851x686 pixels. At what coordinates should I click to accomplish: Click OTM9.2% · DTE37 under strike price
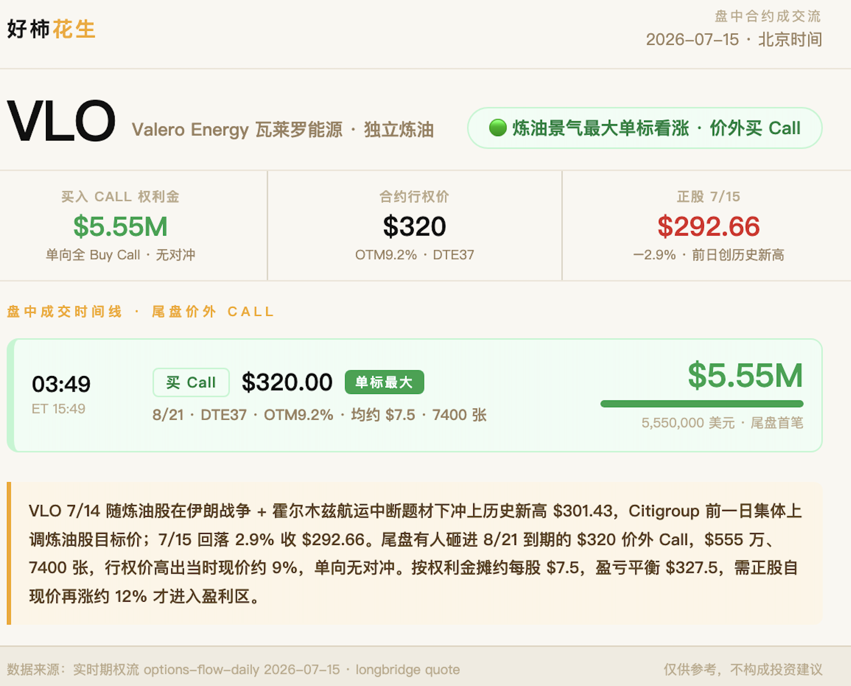[x=414, y=255]
